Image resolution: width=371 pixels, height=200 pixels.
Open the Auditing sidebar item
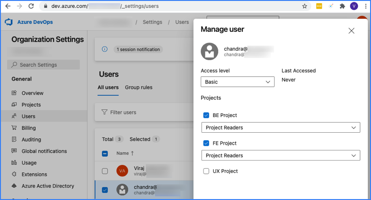(x=31, y=139)
